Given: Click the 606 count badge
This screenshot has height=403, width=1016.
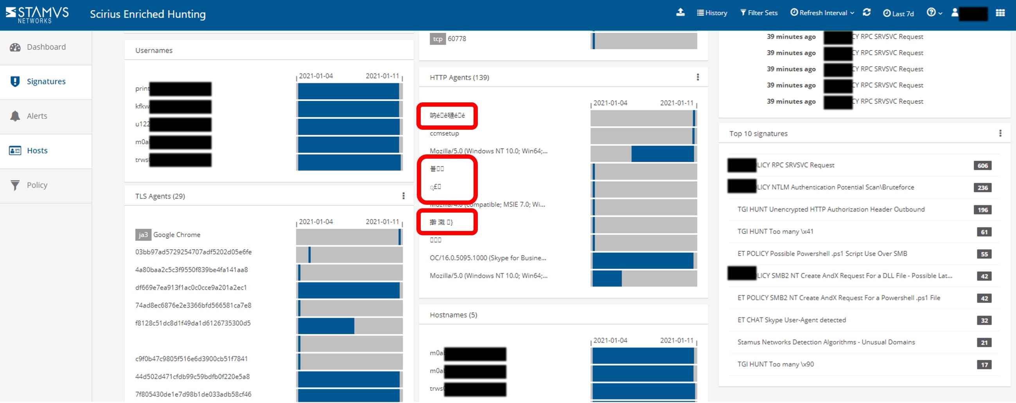Looking at the screenshot, I should coord(982,166).
